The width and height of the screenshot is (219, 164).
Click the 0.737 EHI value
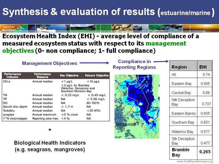[206, 104]
